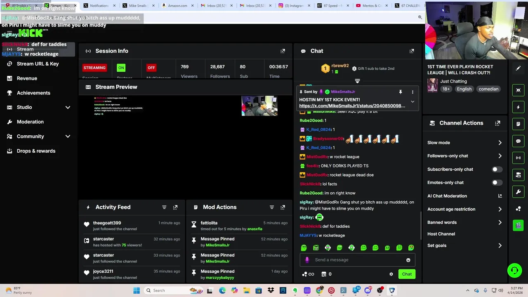
Task: Toggle the Multistream OFF indicator
Action: pos(151,68)
